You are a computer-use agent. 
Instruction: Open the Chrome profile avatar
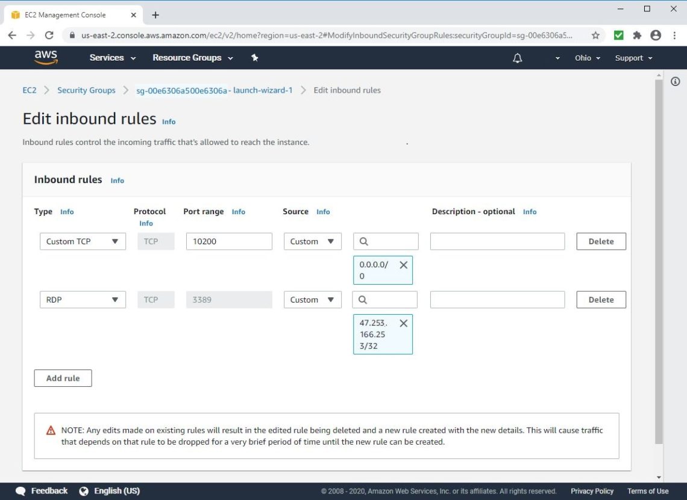tap(656, 35)
